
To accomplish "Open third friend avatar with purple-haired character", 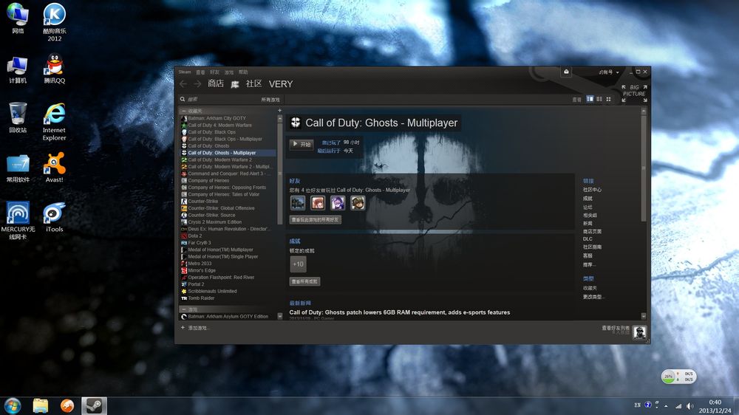I will (338, 203).
